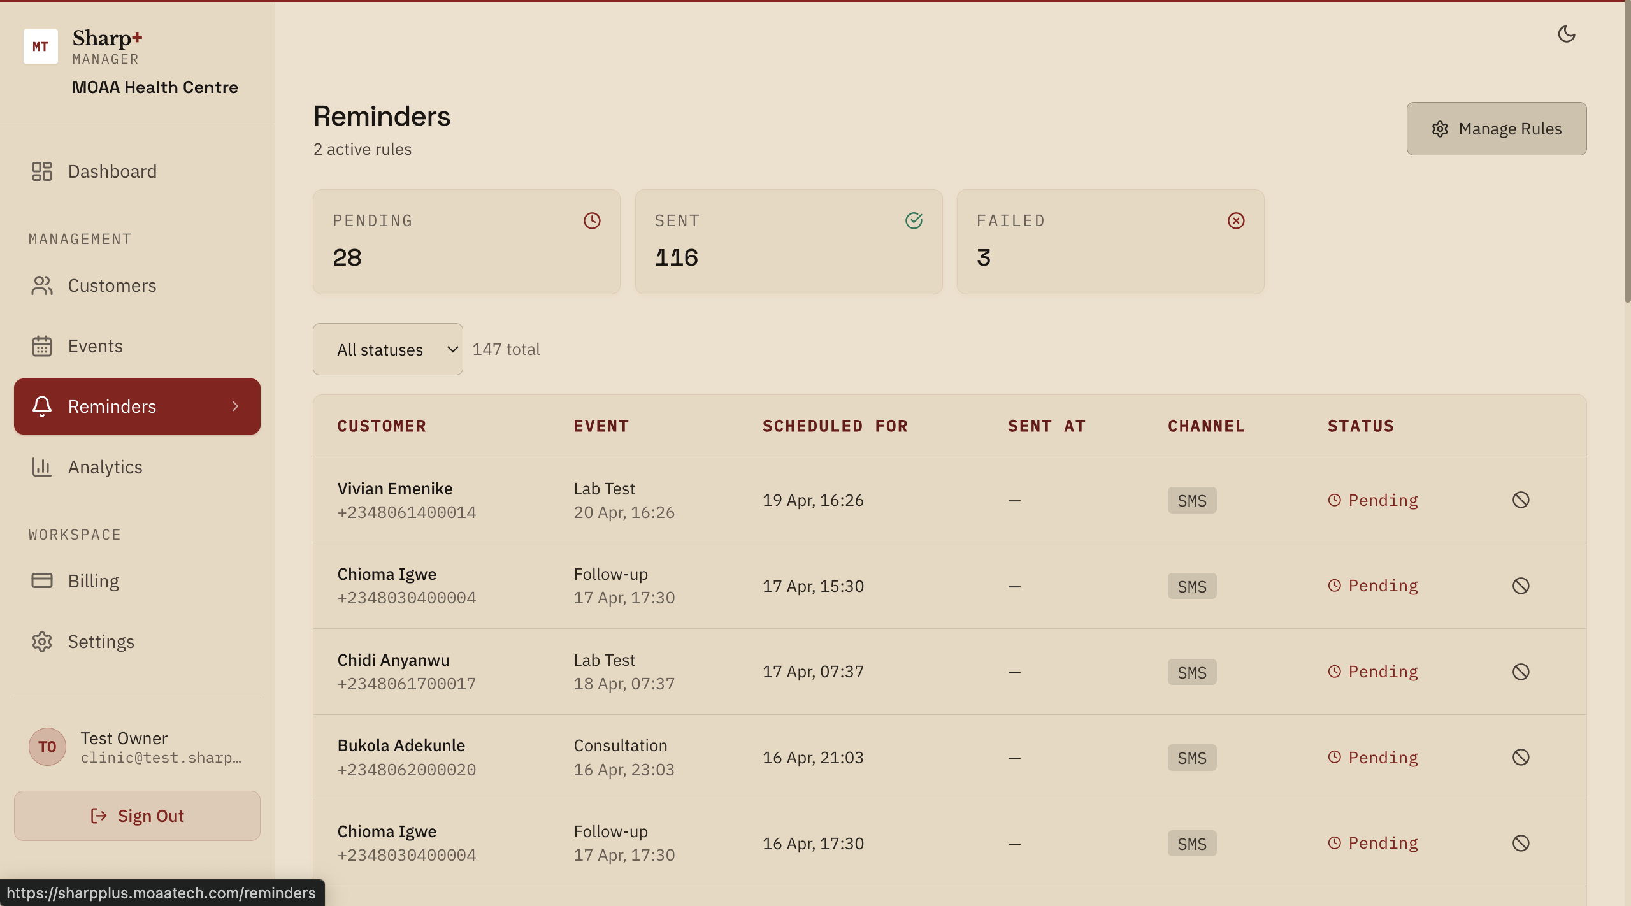Navigate to Billing

pos(93,581)
